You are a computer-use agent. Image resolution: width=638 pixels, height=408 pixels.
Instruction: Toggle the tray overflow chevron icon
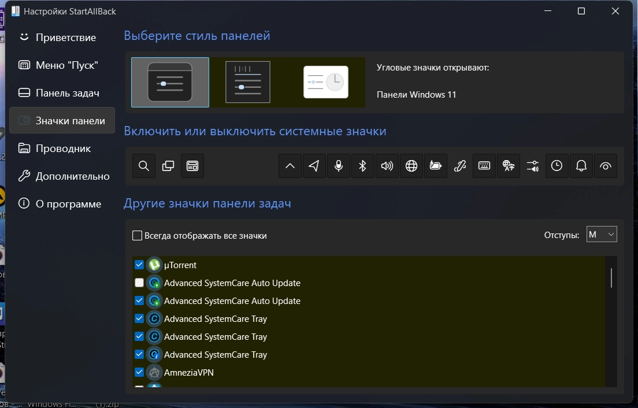290,166
